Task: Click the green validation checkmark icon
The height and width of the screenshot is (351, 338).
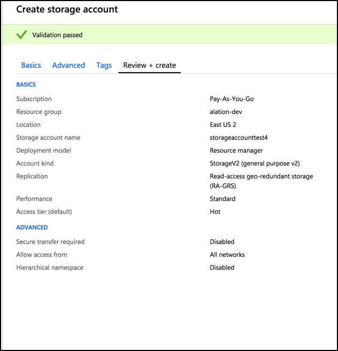Action: point(22,35)
